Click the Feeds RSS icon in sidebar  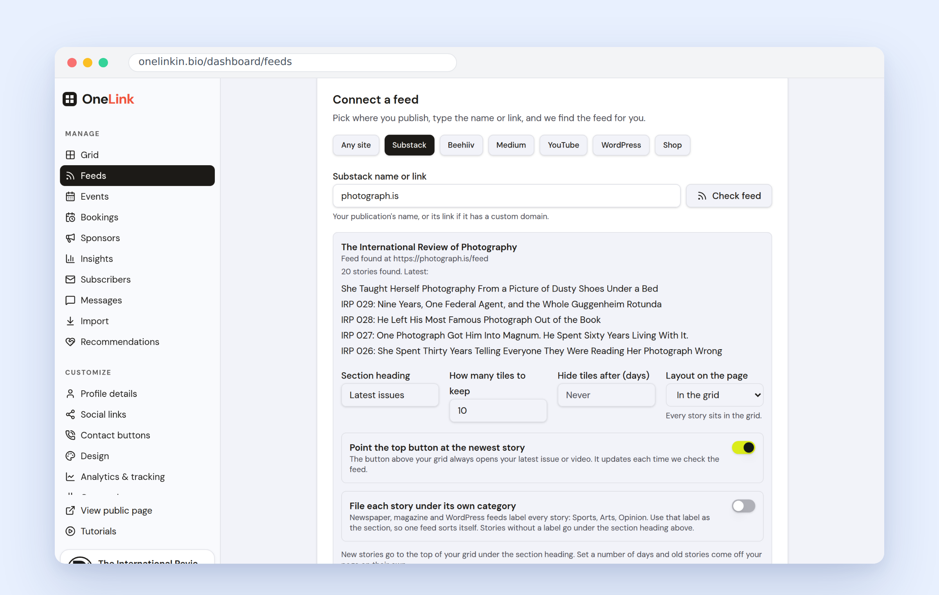pos(70,176)
